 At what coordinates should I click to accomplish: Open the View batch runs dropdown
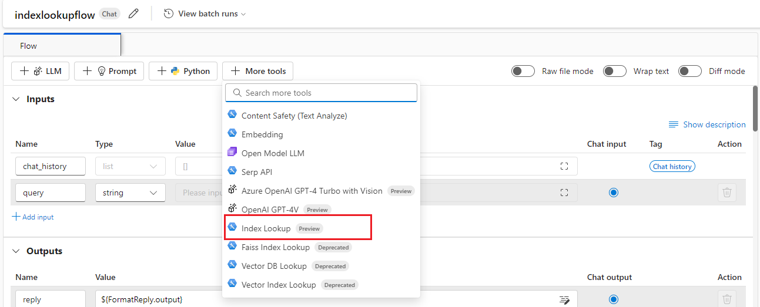point(205,14)
